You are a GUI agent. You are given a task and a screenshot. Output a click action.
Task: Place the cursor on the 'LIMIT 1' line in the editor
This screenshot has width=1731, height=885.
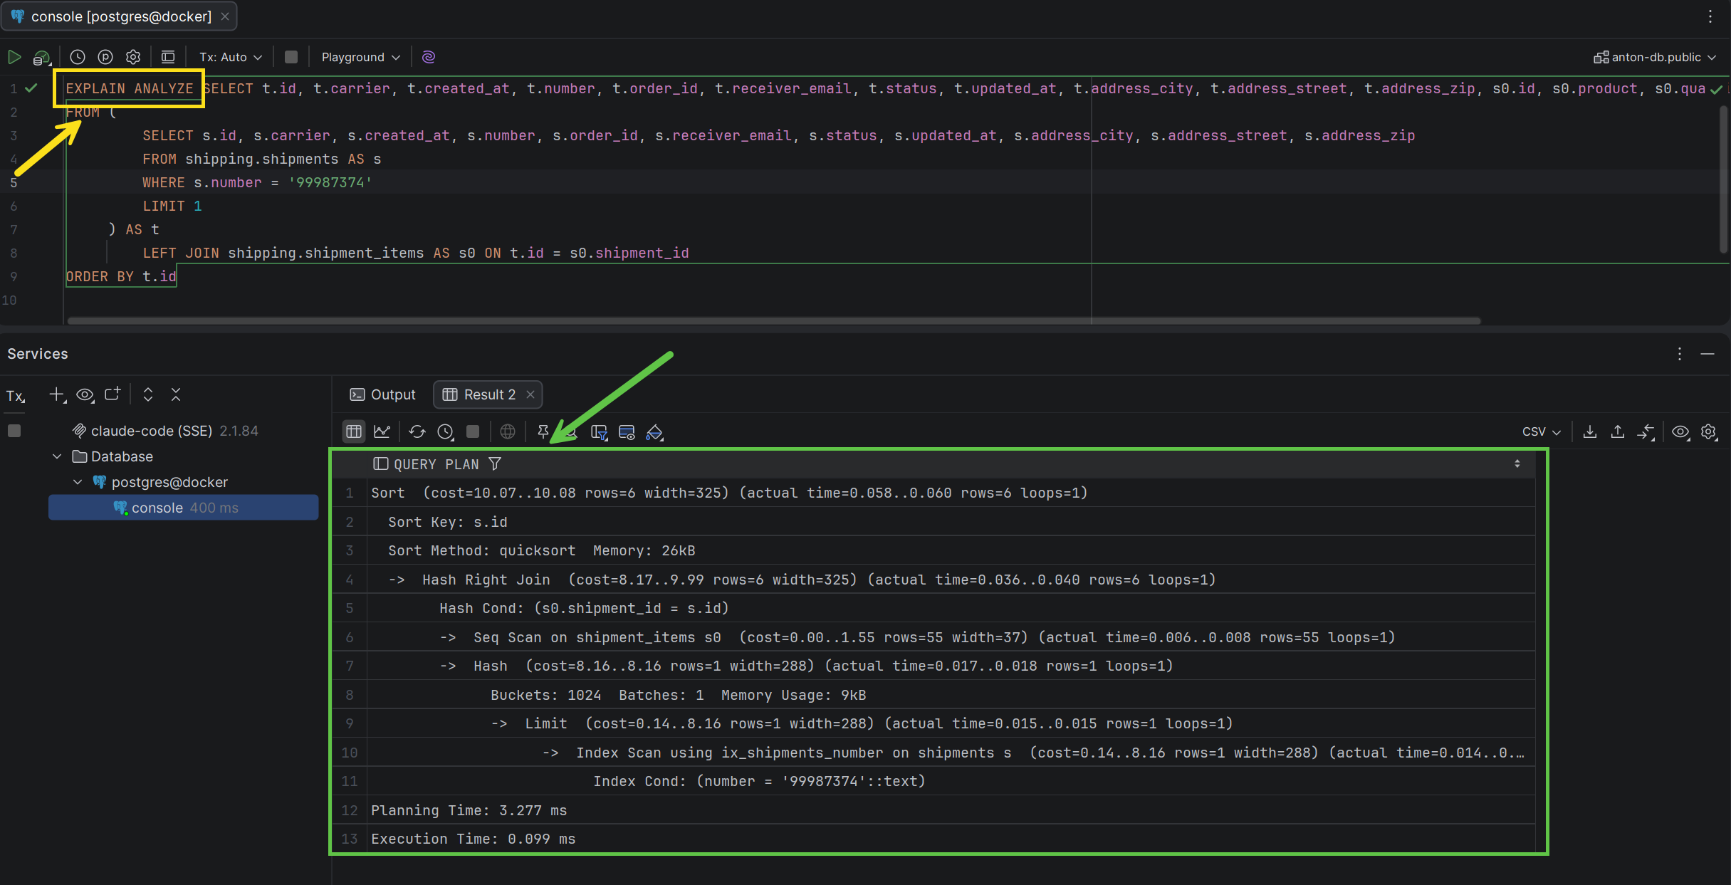(172, 206)
